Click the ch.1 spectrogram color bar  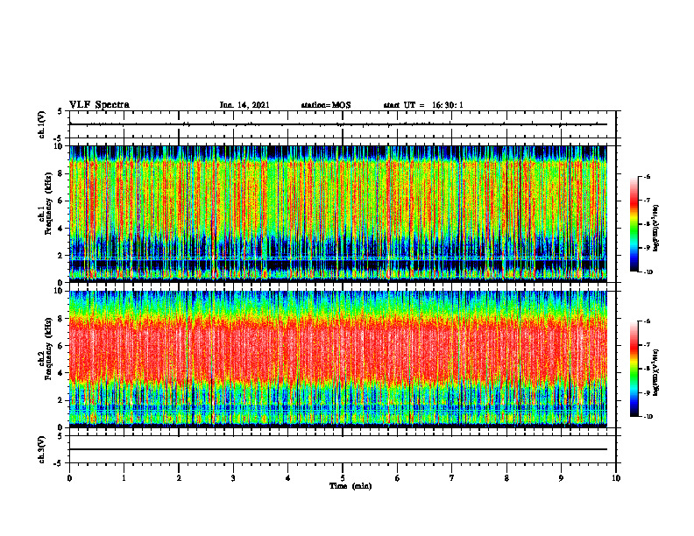[x=634, y=224]
